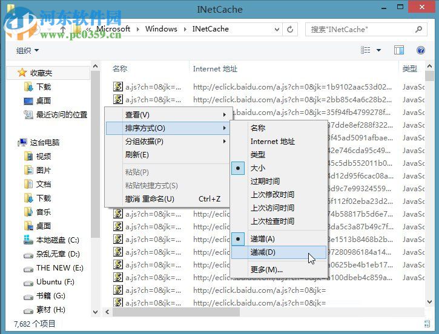Image resolution: width=439 pixels, height=334 pixels.
Task: Open THE NEW (E:) drive icon
Action: point(28,269)
